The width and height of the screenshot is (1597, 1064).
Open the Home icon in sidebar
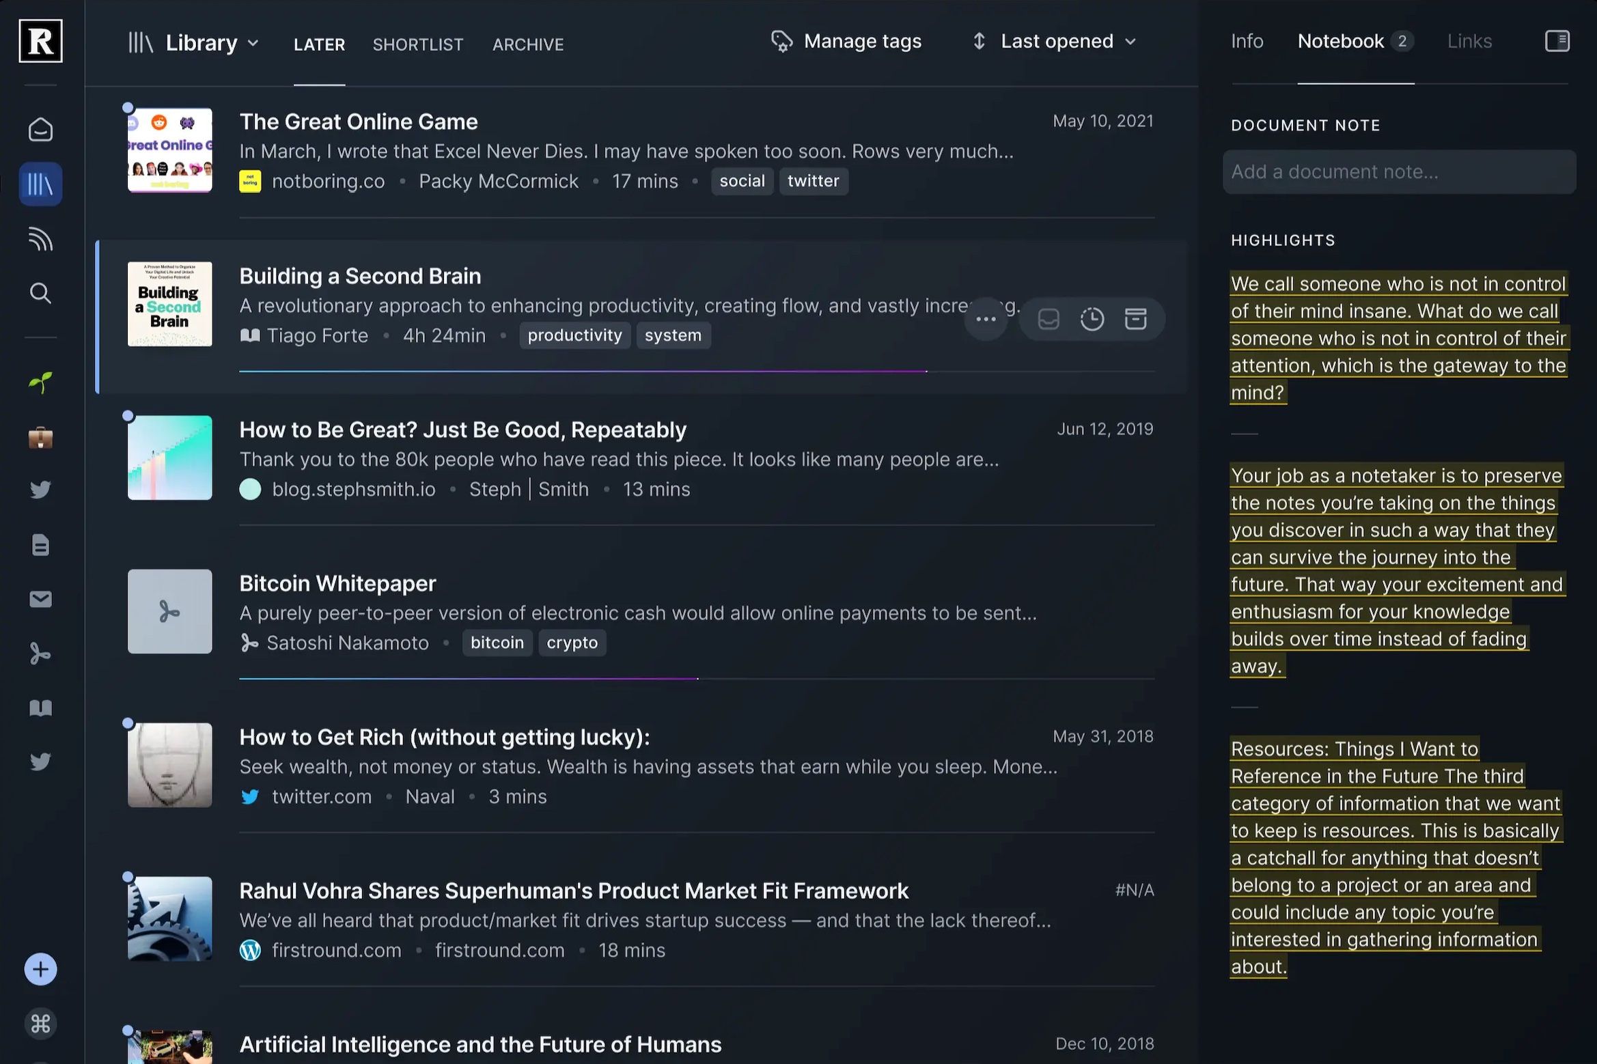click(40, 130)
